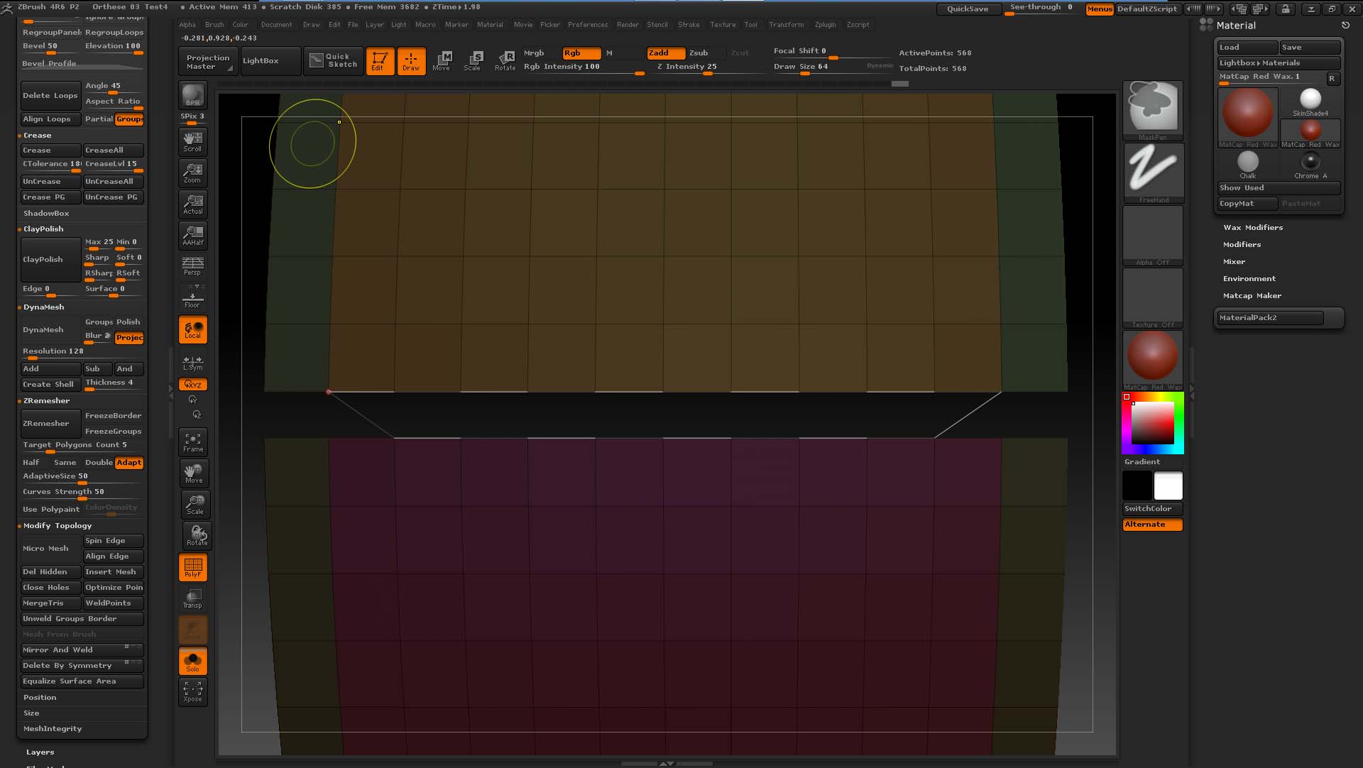This screenshot has height=768, width=1363.
Task: Click the ZRemesher button
Action: click(50, 424)
